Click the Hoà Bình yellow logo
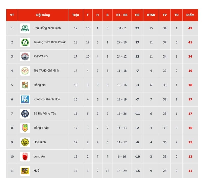This screenshot has height=182, width=202. pyautogui.click(x=25, y=142)
